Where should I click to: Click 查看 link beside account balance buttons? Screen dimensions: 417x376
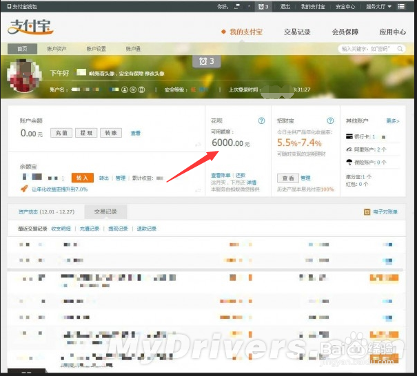(136, 133)
